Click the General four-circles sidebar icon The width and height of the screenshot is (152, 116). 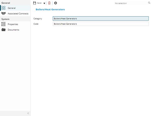click(4, 8)
